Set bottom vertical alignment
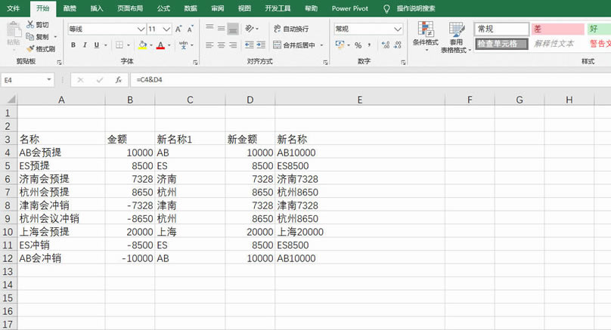 [x=233, y=29]
